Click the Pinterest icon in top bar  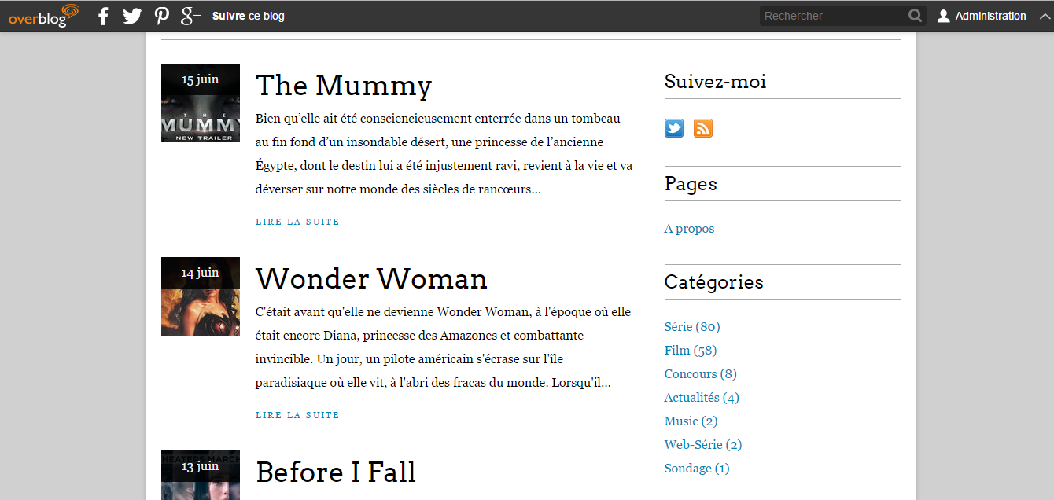pyautogui.click(x=161, y=16)
